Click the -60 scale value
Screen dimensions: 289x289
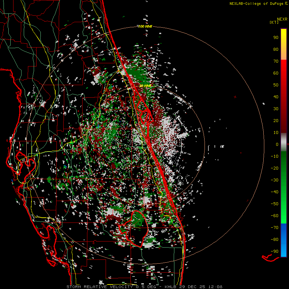click(x=275, y=216)
